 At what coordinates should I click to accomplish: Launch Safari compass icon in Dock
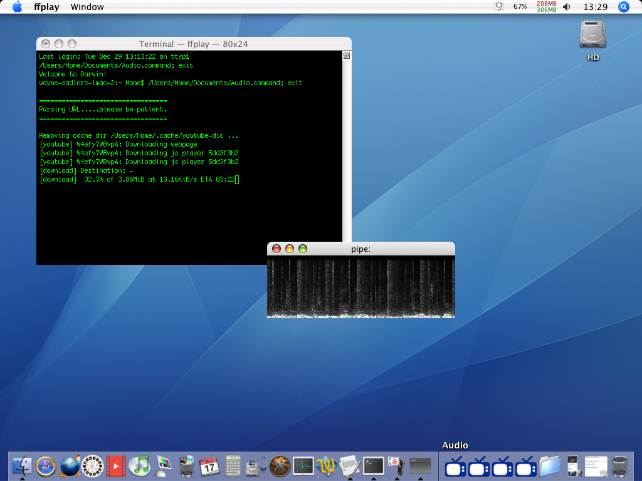pyautogui.click(x=46, y=466)
